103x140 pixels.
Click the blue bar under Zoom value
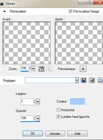click(x=25, y=71)
